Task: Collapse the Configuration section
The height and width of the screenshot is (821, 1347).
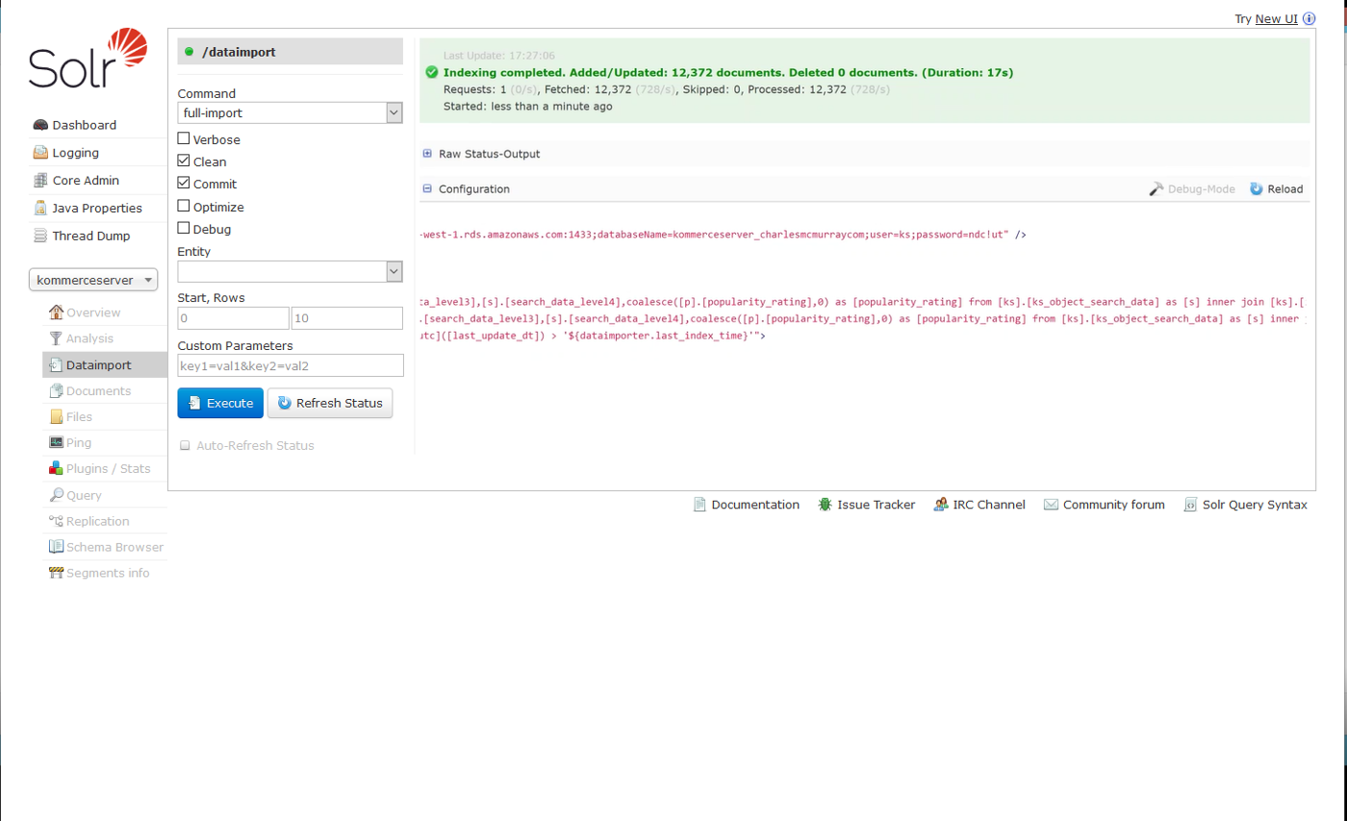Action: [467, 189]
